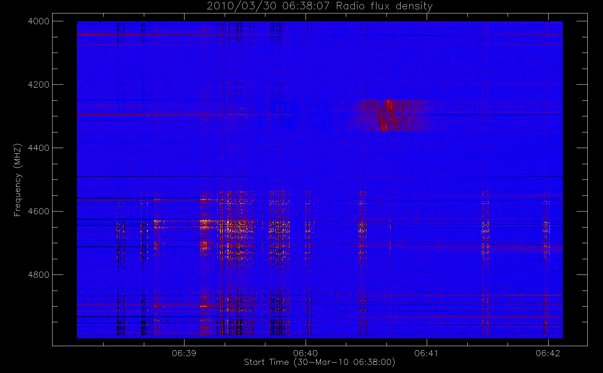This screenshot has height=373, width=603.
Task: Click the 4800 frequency axis label
Action: [x=39, y=275]
